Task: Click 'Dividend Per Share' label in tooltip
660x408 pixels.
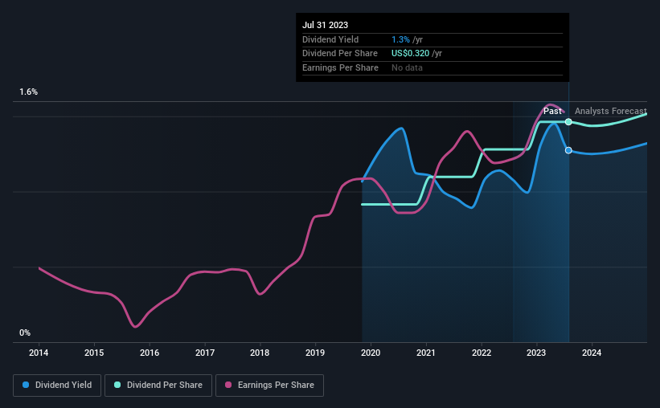Action: click(x=340, y=54)
